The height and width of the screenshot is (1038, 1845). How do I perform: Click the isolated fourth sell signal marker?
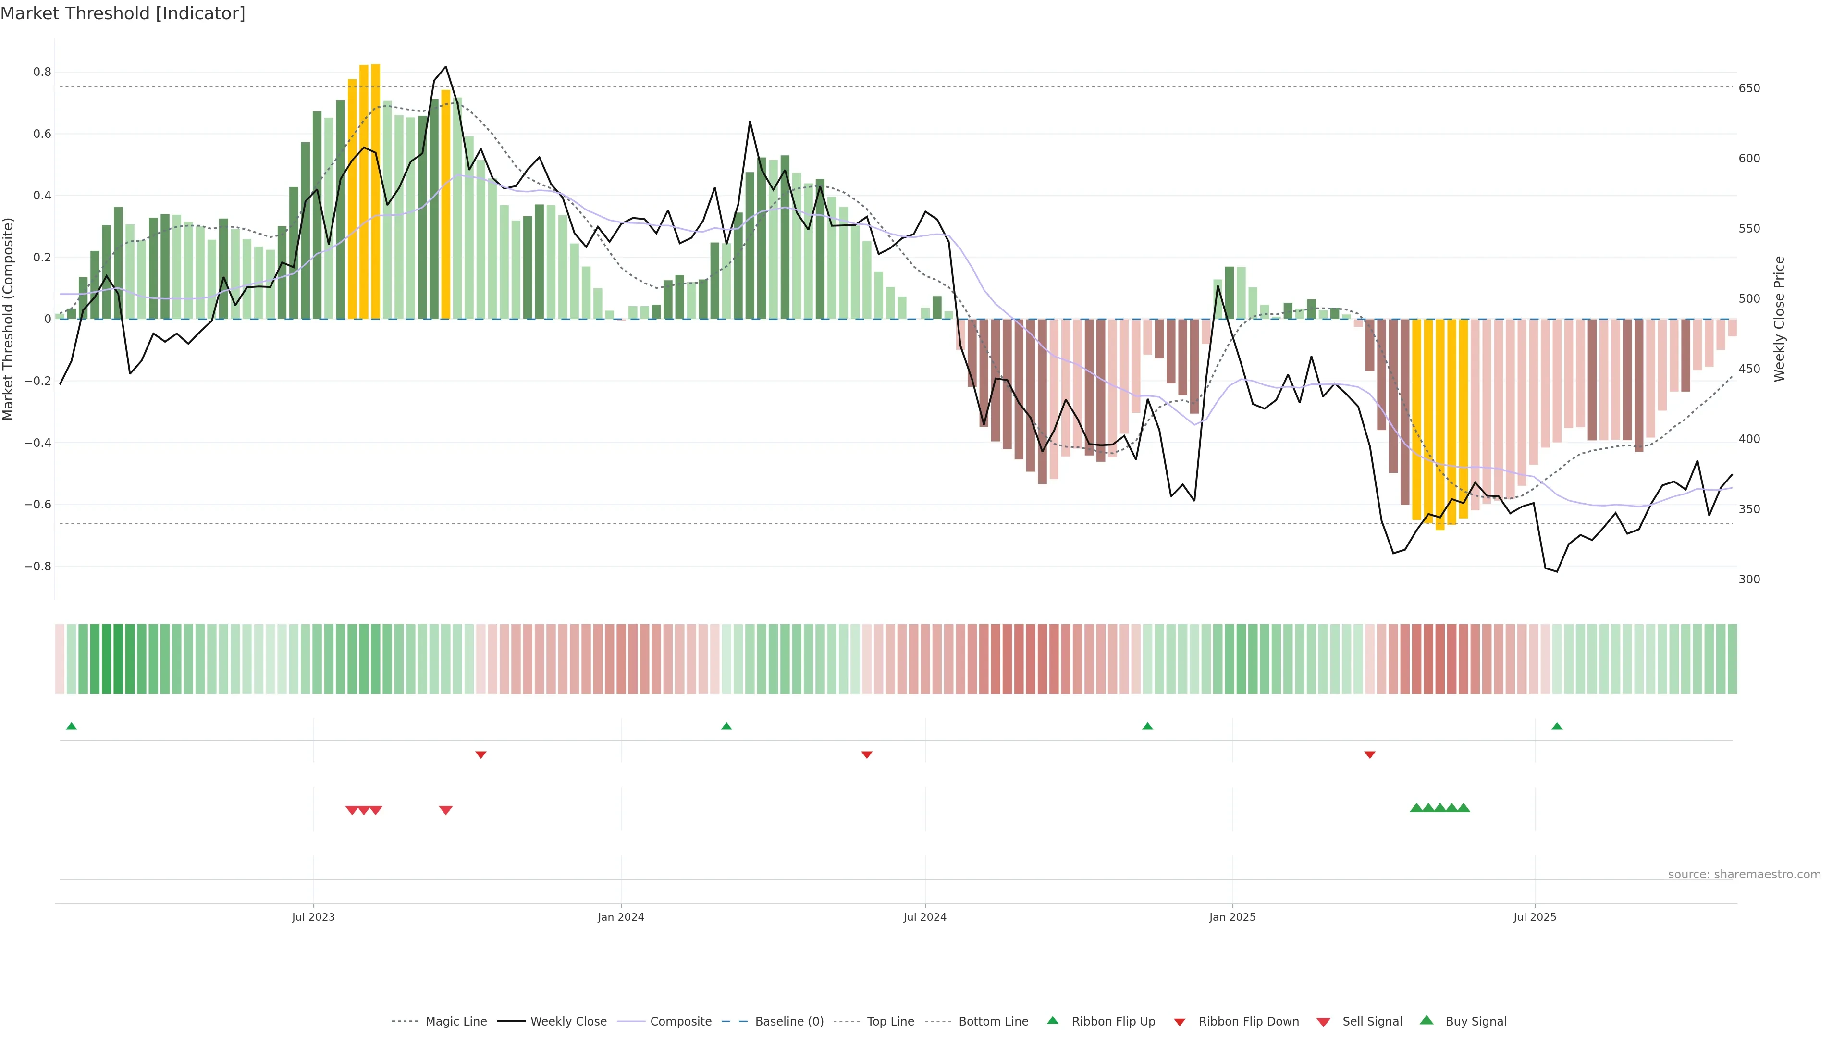click(445, 810)
